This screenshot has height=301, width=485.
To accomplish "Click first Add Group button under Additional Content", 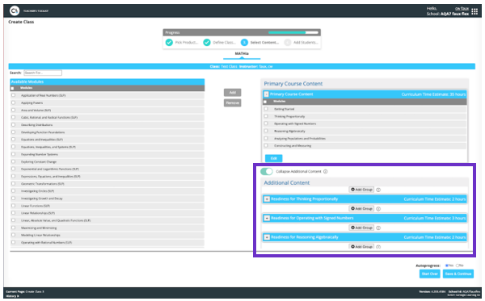I will point(361,190).
